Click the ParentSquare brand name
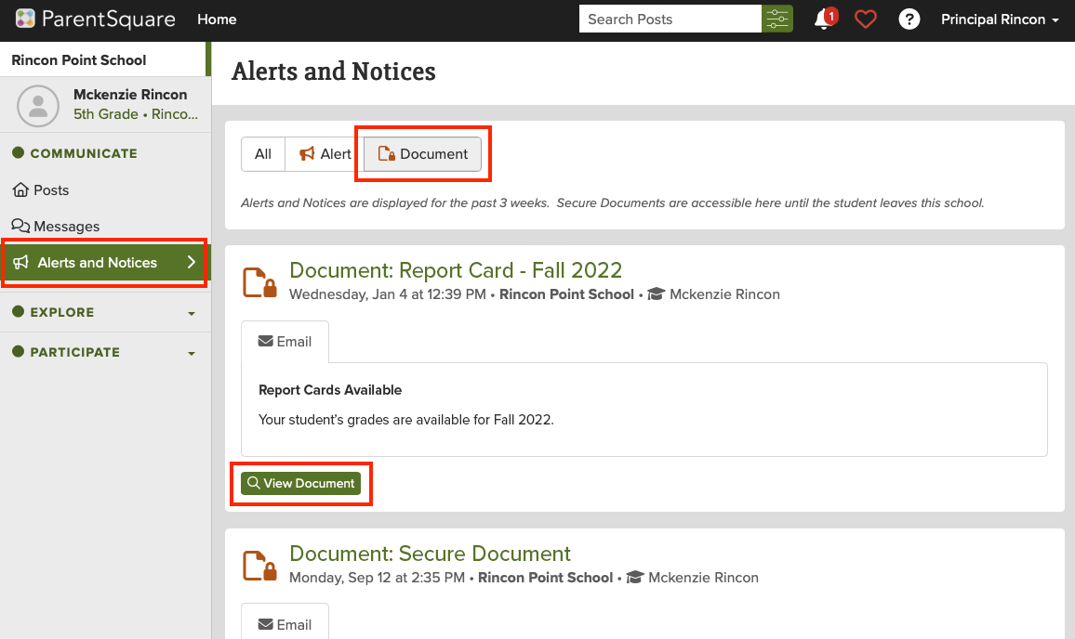 pyautogui.click(x=108, y=20)
